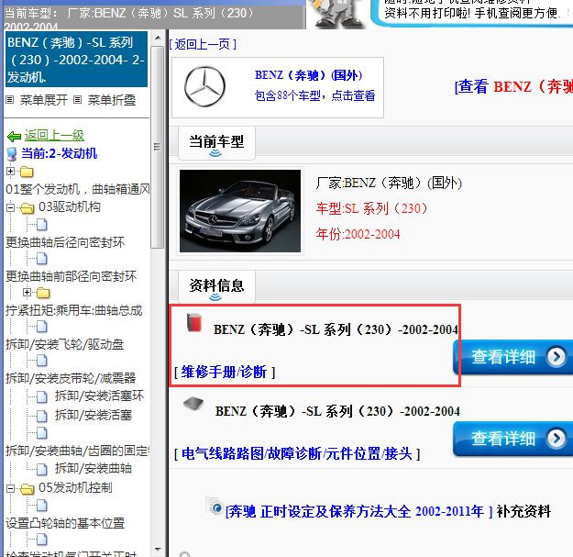The image size is (573, 557).
Task: Click the silver SL convertible car thumbnail
Action: coord(240,211)
